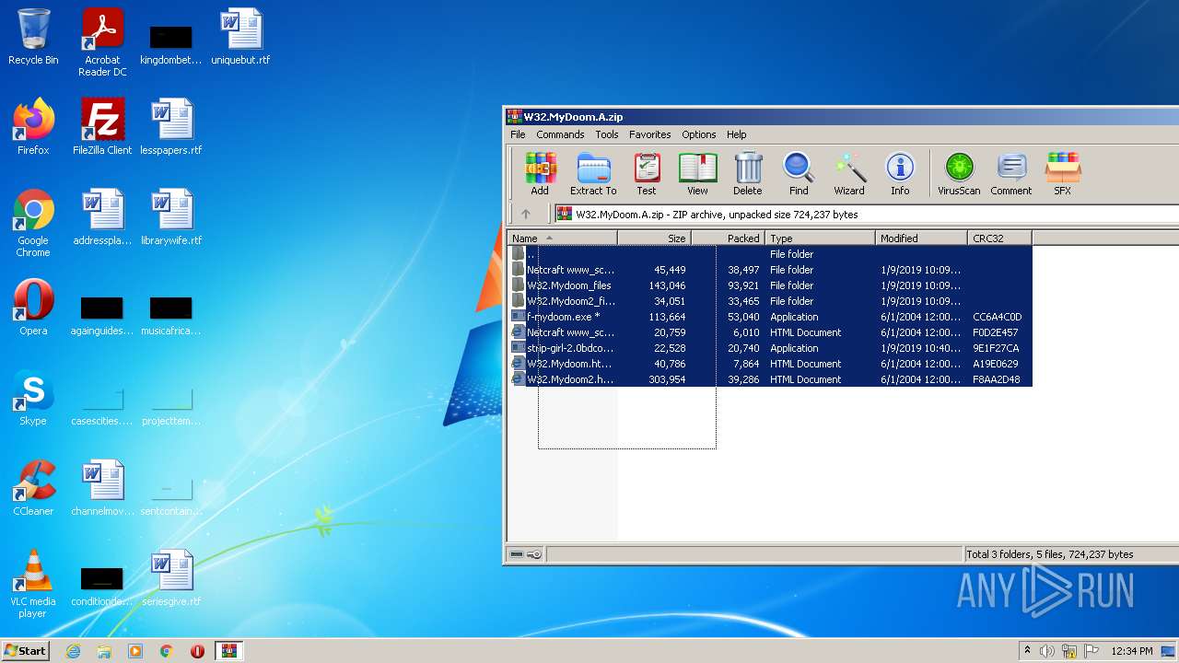
Task: Select the W32.Mydoom_files folder row
Action: tap(771, 285)
